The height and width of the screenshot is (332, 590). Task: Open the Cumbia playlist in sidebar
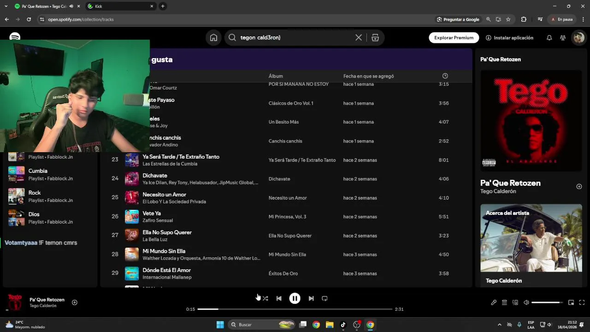point(50,174)
